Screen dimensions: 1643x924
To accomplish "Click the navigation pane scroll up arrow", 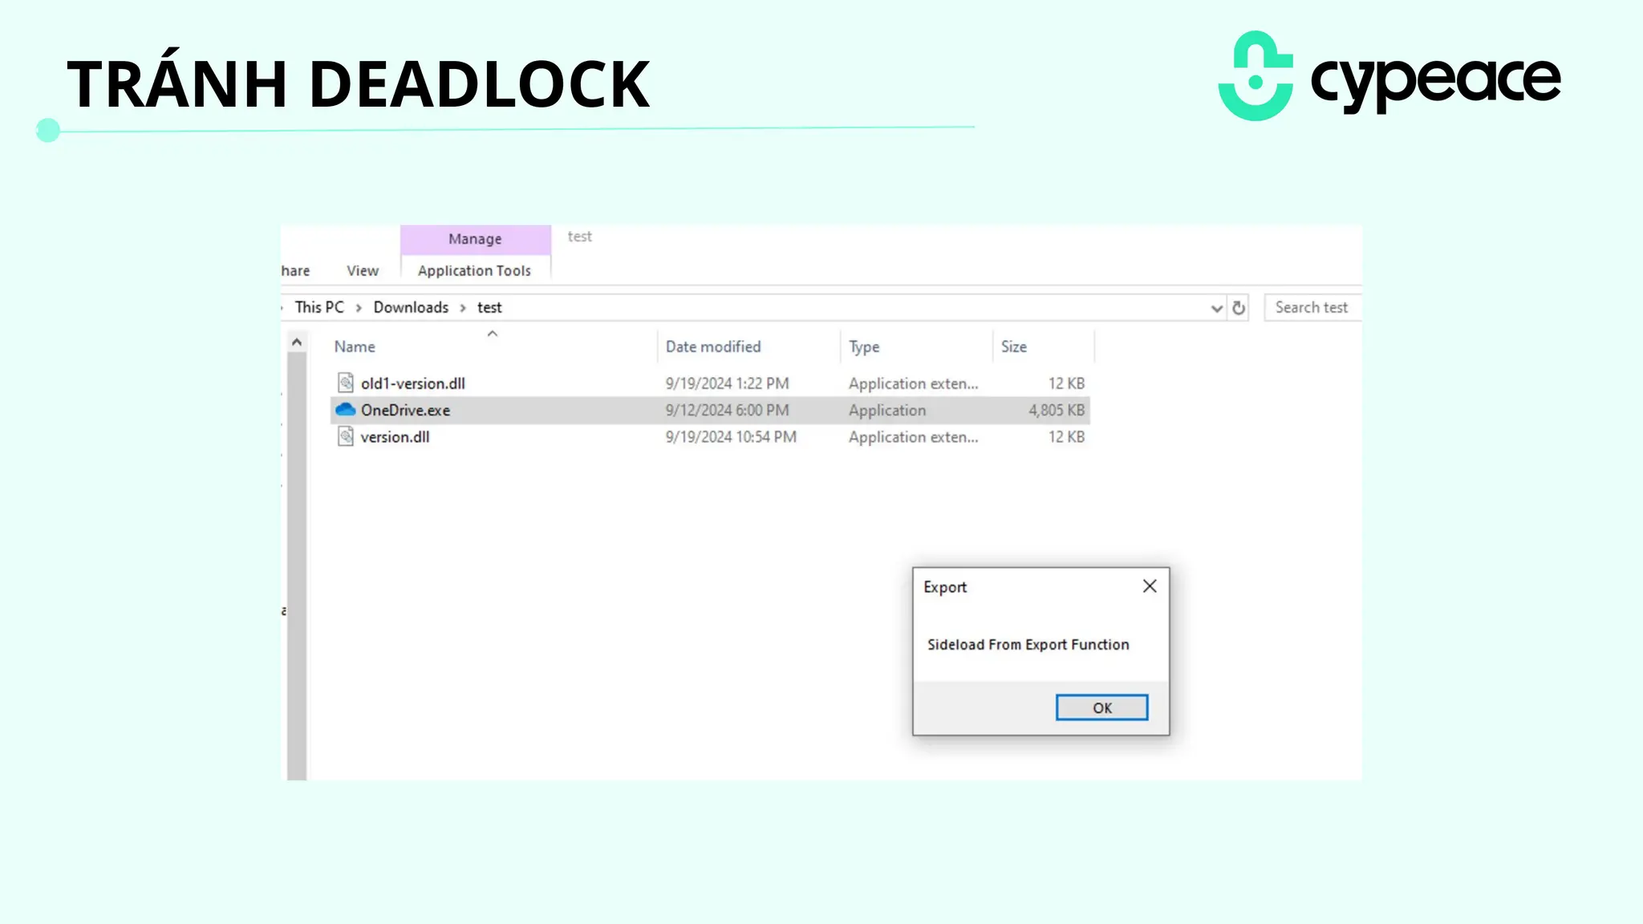I will [297, 342].
